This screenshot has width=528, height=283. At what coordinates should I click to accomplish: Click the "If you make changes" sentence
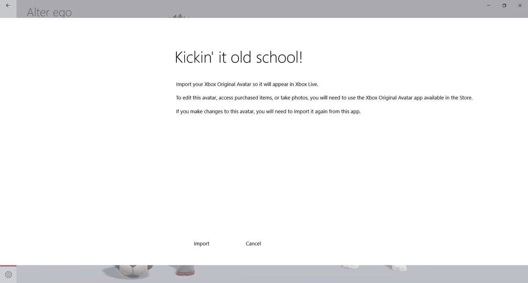point(268,112)
